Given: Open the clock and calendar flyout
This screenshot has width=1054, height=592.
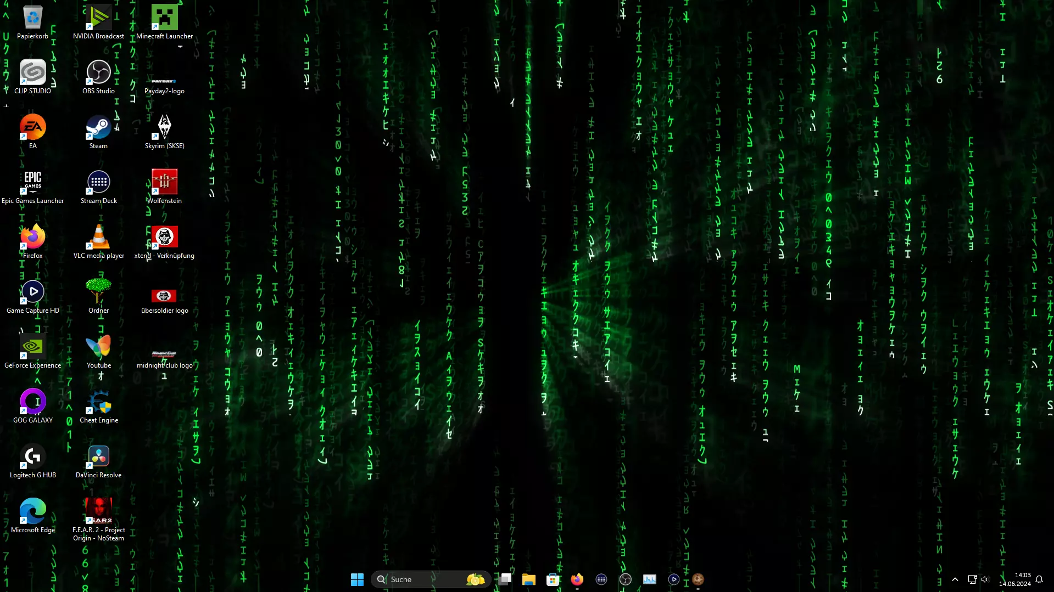Looking at the screenshot, I should tap(1015, 579).
